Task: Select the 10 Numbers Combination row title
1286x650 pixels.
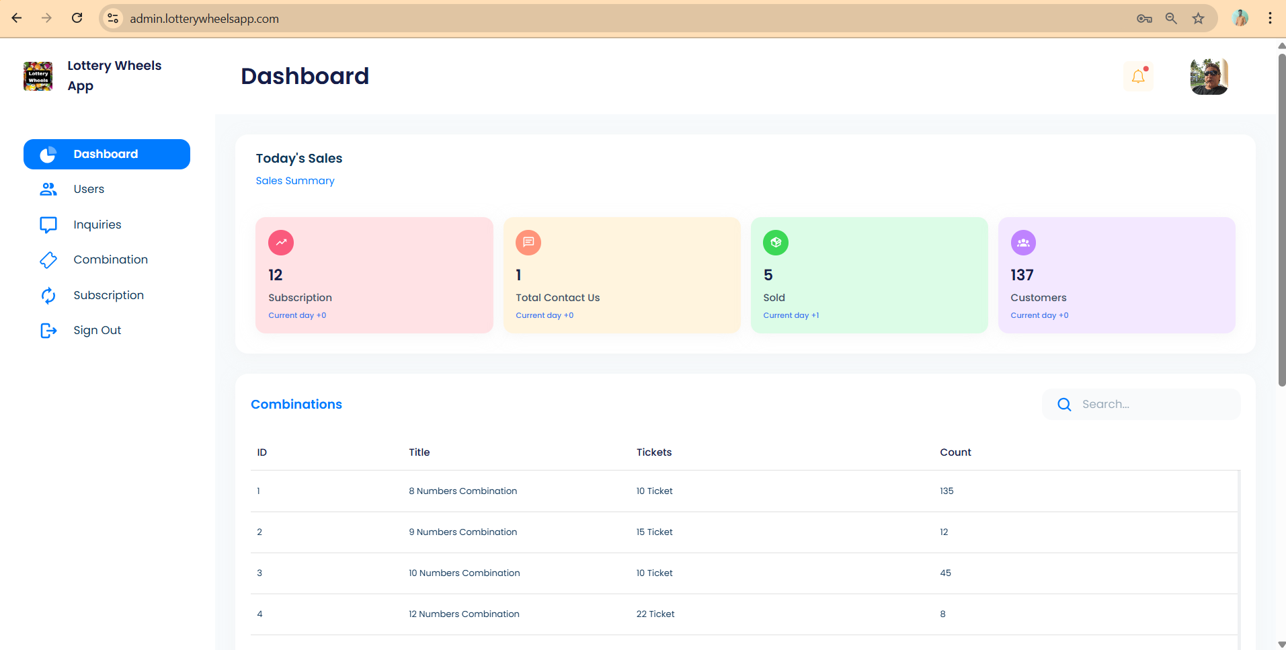Action: pos(465,573)
